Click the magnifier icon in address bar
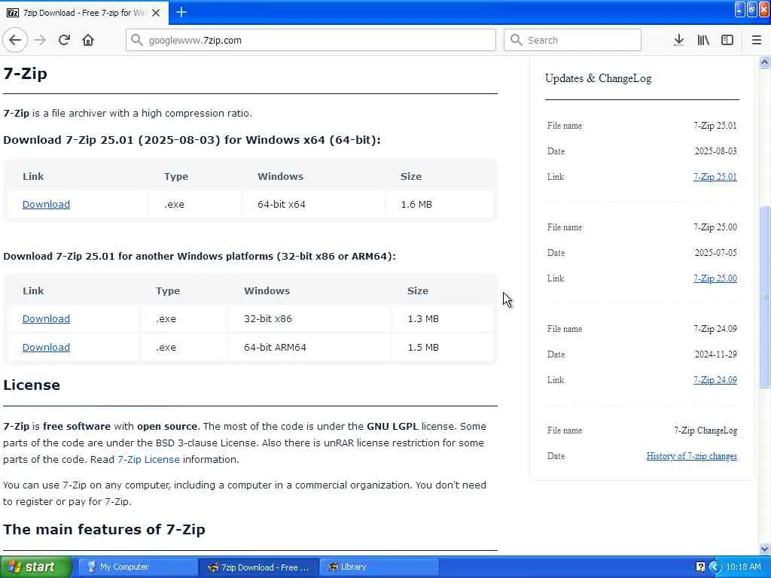 click(x=137, y=41)
